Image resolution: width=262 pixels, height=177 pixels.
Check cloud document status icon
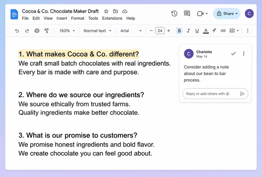pos(124,11)
